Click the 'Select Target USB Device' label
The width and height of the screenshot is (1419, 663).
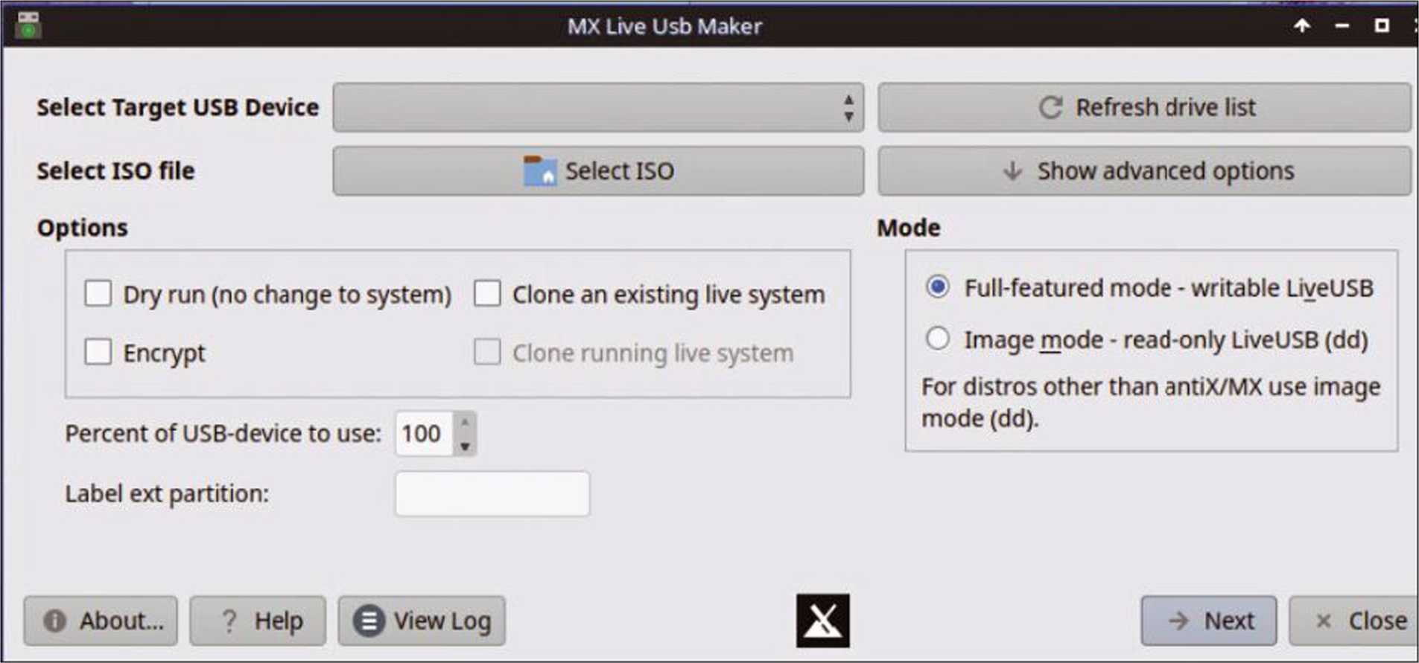click(x=178, y=107)
